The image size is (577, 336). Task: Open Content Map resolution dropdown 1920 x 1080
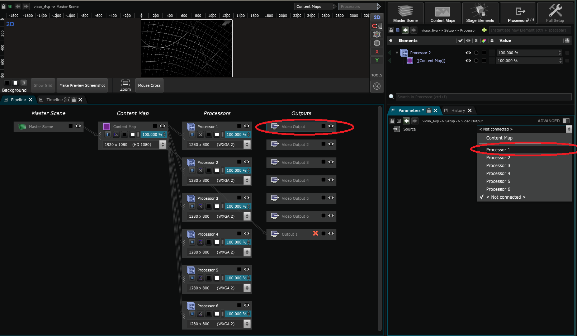163,145
